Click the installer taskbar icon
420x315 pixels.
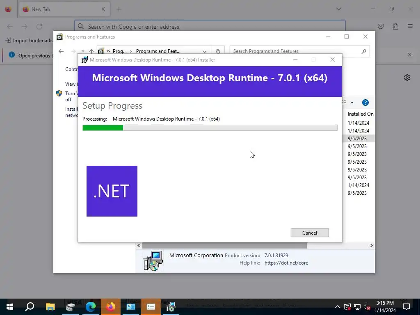[x=171, y=307]
